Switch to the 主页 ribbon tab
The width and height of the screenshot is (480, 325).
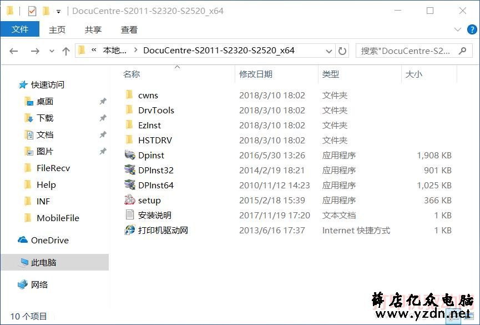57,30
